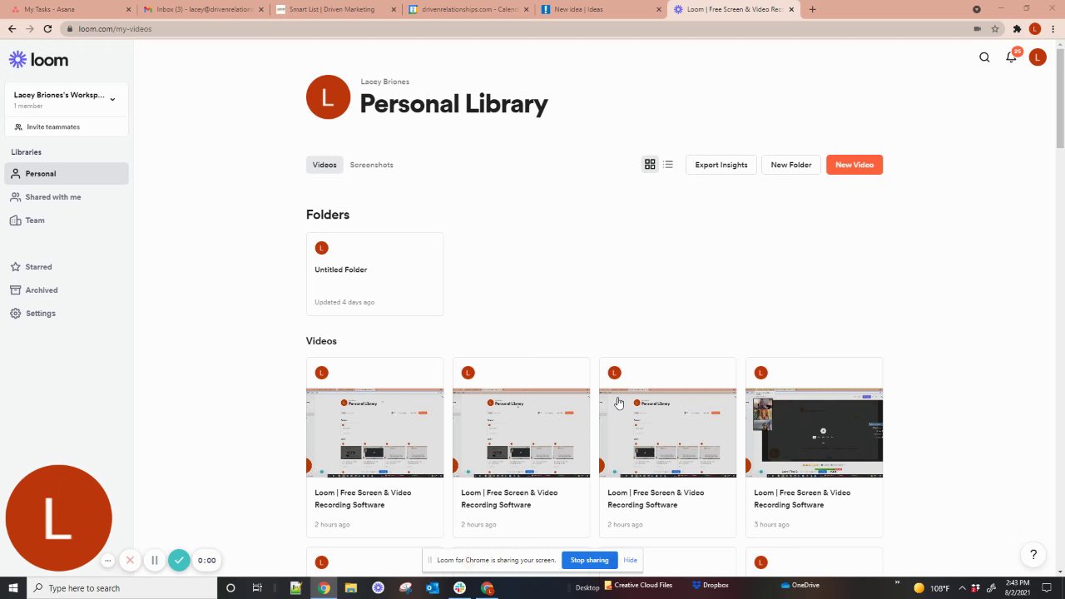
Task: Show hidden system tray icons
Action: coord(963,587)
